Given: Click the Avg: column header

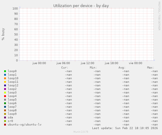Looking at the screenshot, I should (x=122, y=68).
